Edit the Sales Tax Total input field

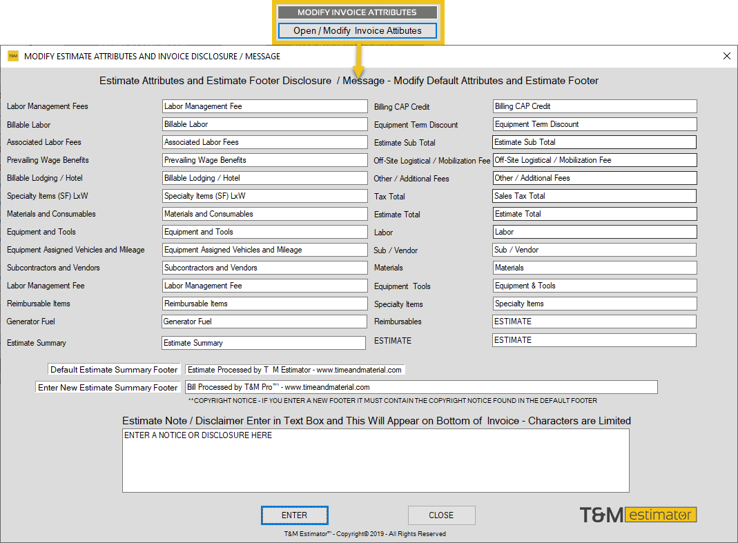[x=594, y=196]
